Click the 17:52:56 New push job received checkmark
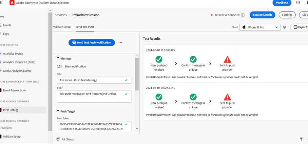Image resolution: width=308 pixels, height=144 pixels. (159, 97)
